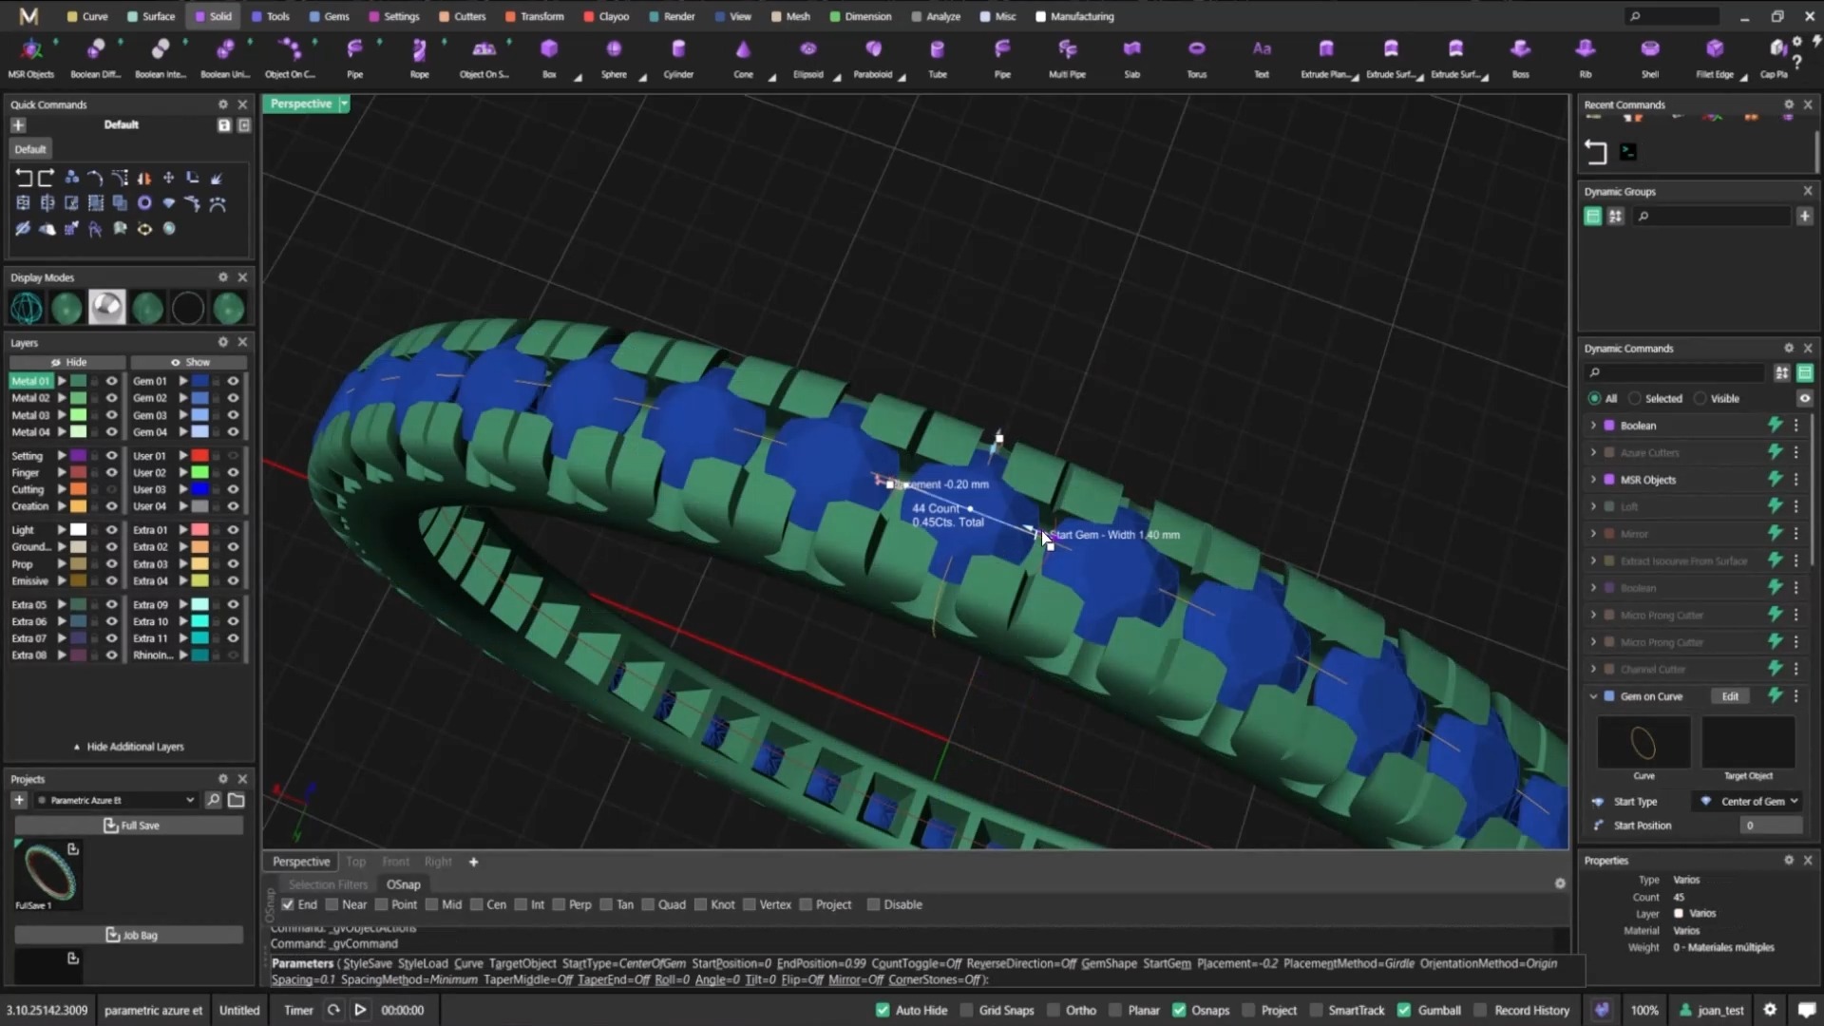Image resolution: width=1824 pixels, height=1026 pixels.
Task: Click the Start Position value field
Action: pyautogui.click(x=1772, y=826)
